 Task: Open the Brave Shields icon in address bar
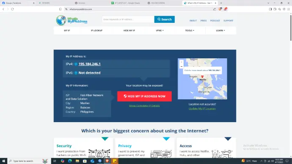220,9
